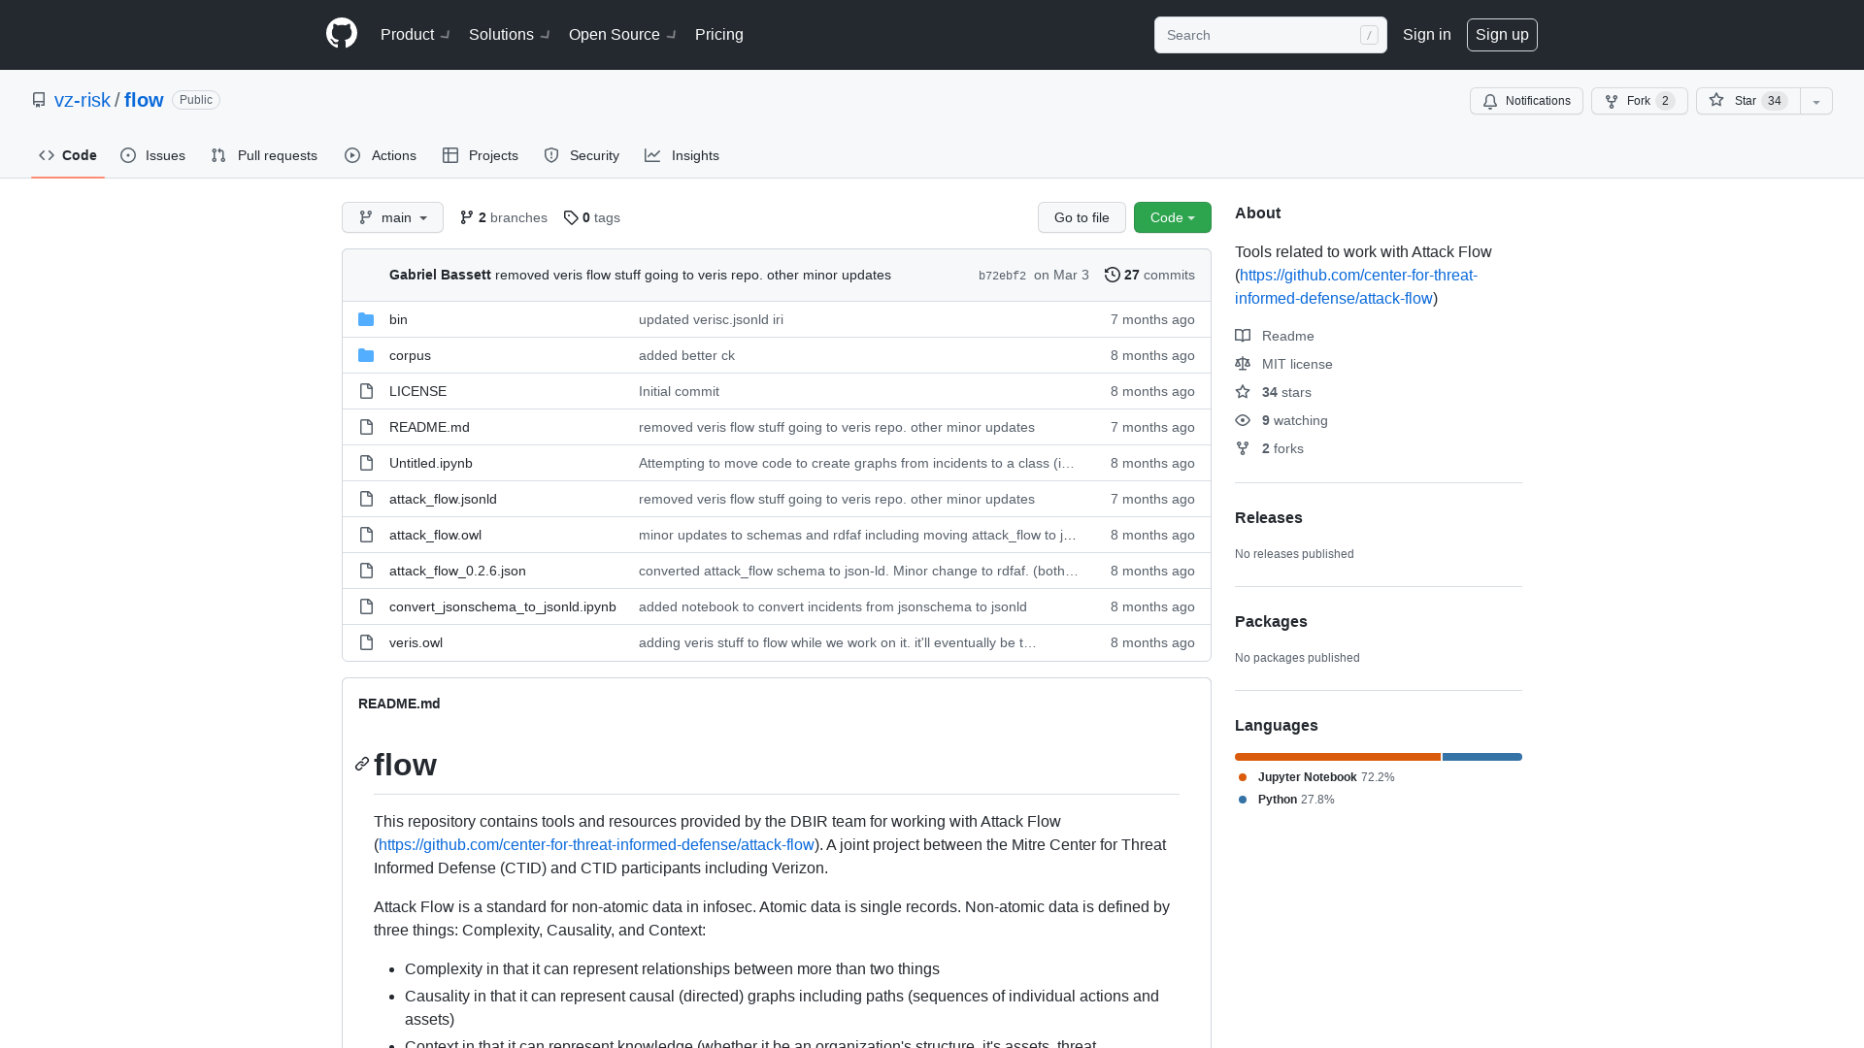Switch to the Issues tab
The width and height of the screenshot is (1864, 1048).
pyautogui.click(x=153, y=155)
